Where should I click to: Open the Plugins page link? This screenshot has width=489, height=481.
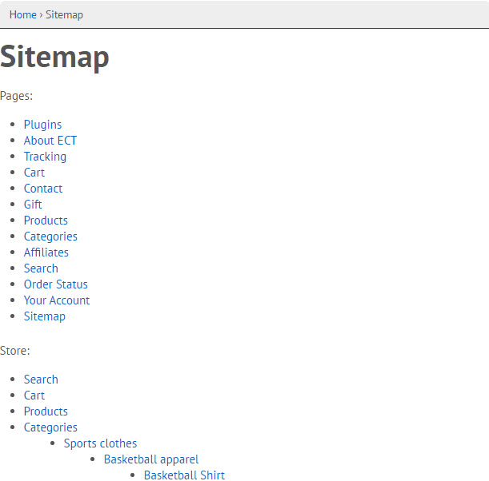(x=42, y=125)
